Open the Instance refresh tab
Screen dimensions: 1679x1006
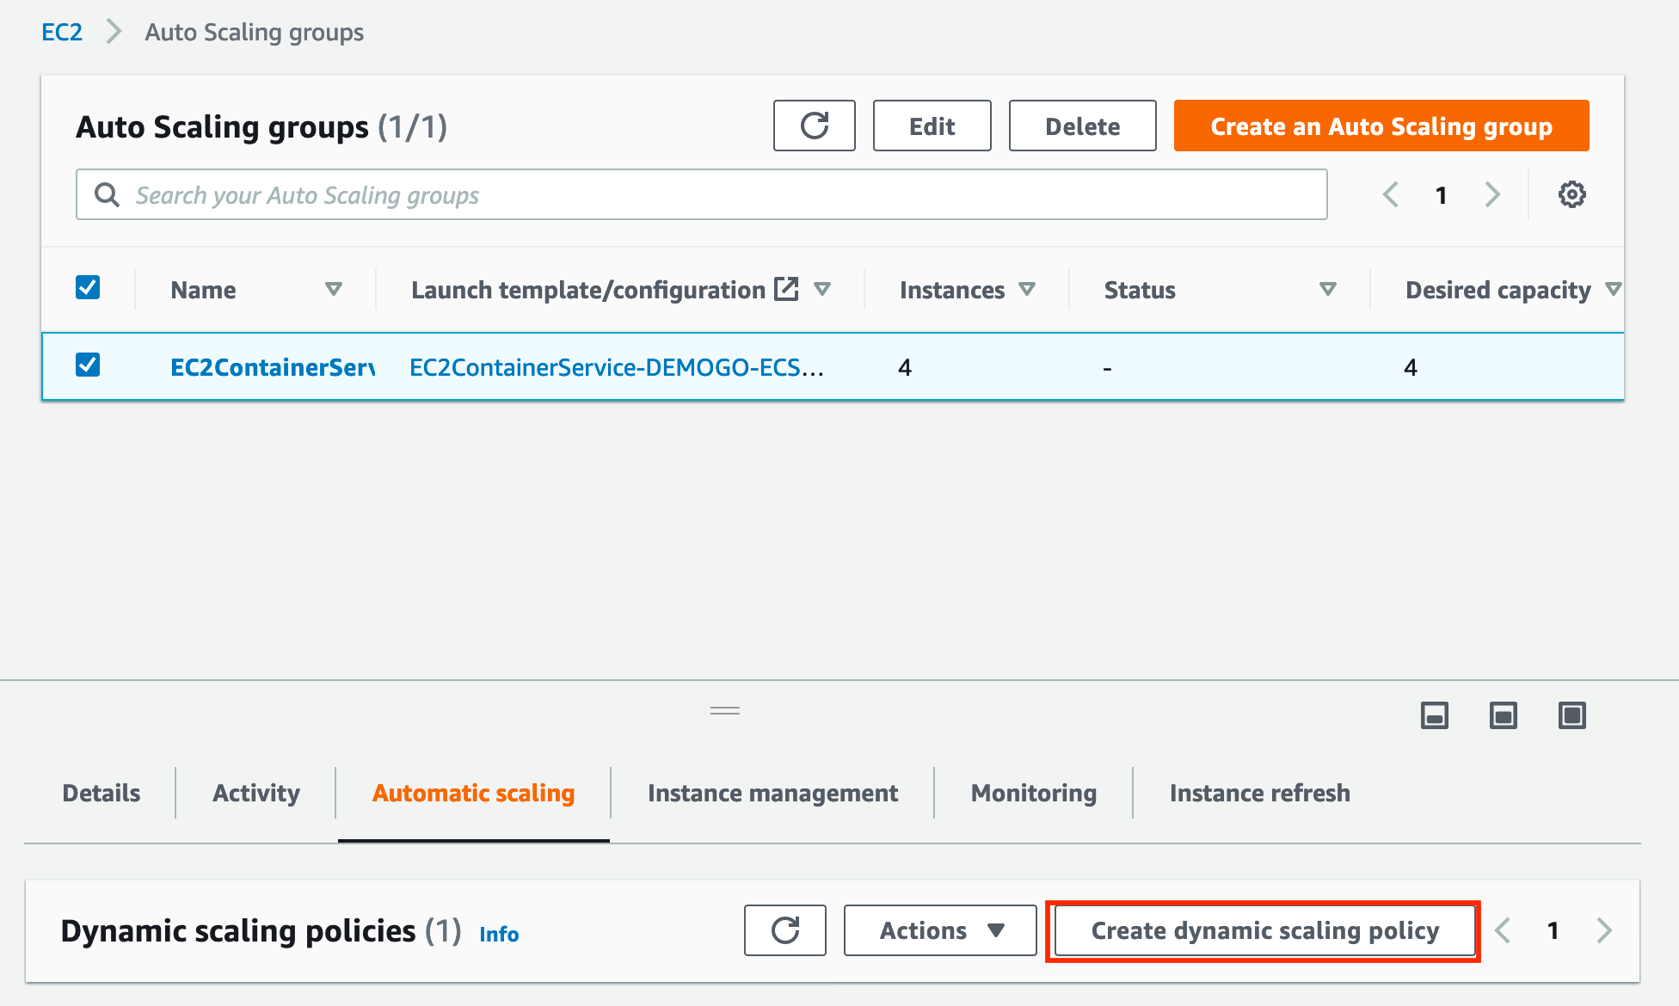[1260, 793]
